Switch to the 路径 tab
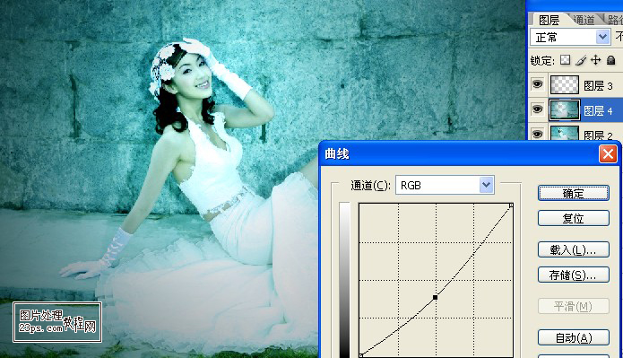The height and width of the screenshot is (358, 623). click(614, 20)
